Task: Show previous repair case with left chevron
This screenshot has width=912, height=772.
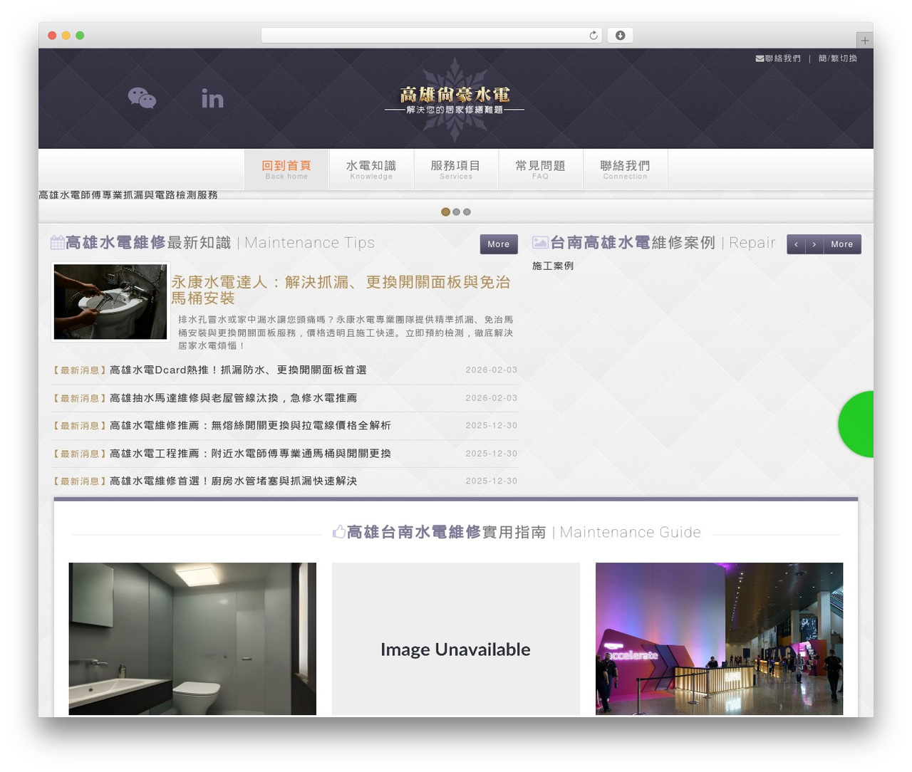Action: click(x=796, y=244)
